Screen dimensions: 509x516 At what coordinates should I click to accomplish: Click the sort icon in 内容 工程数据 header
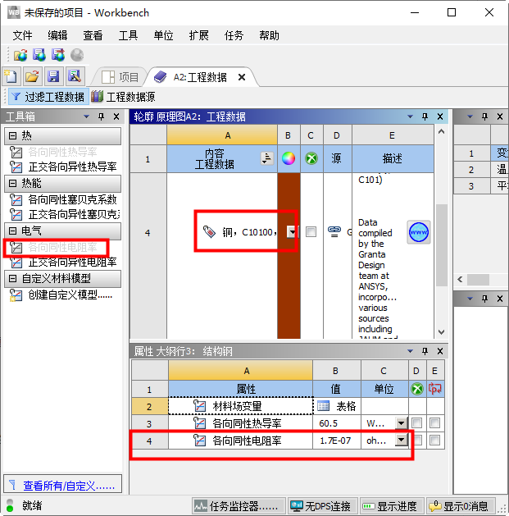pyautogui.click(x=266, y=159)
